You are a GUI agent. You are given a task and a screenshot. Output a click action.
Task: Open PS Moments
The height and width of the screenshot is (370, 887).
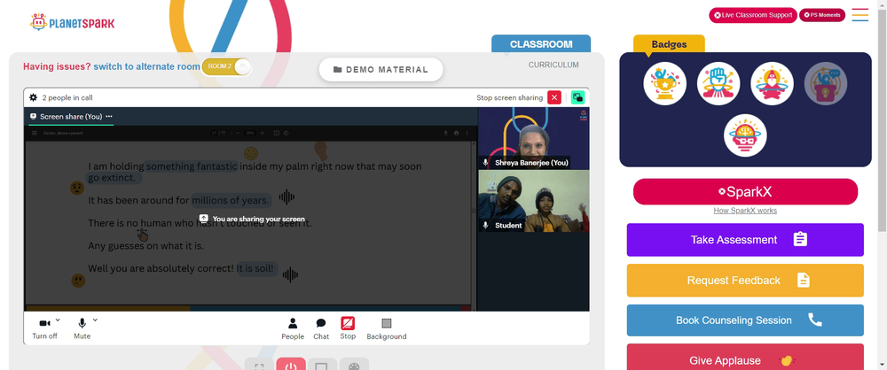(822, 15)
